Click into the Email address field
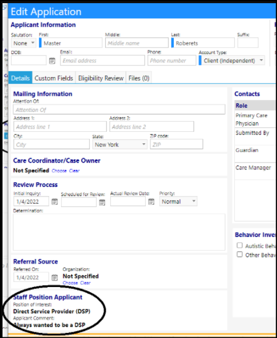Viewport: 277px width, 338px height. pos(103,60)
